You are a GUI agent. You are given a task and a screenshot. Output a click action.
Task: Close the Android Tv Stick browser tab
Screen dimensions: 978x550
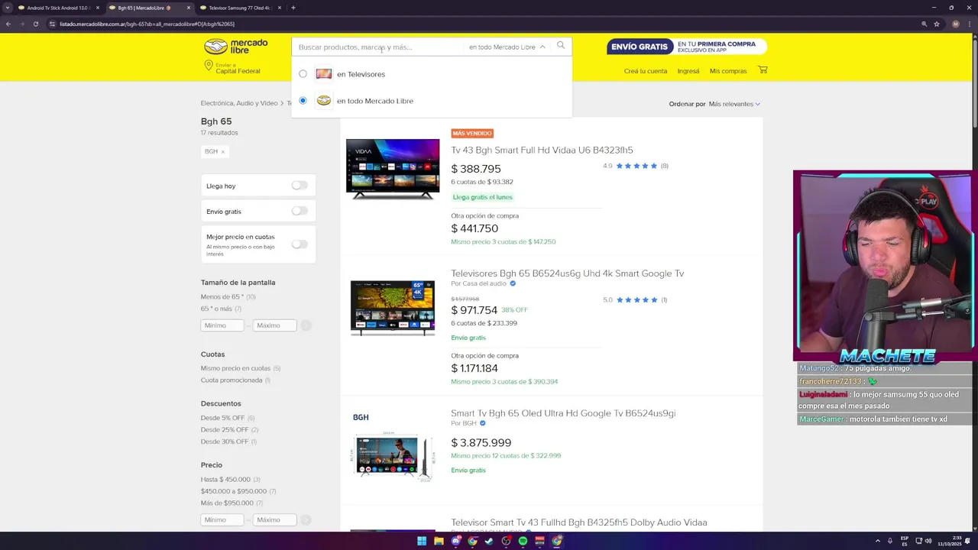pyautogui.click(x=97, y=8)
